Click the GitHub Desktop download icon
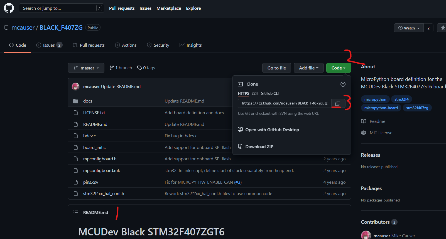The width and height of the screenshot is (446, 239). (x=240, y=130)
